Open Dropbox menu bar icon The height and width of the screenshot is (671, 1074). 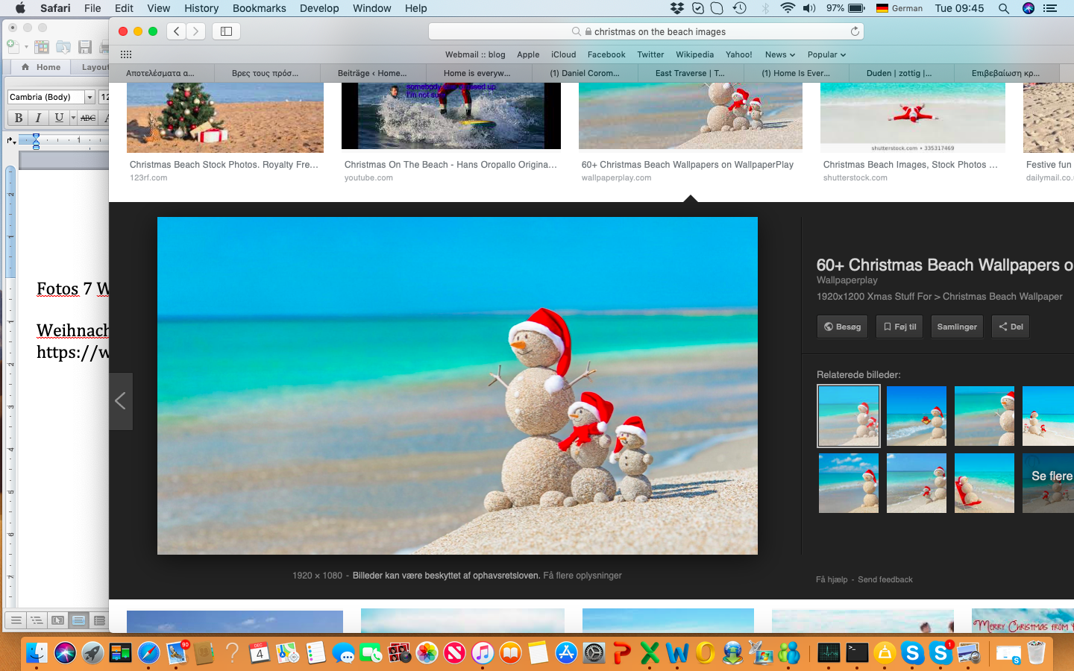click(677, 8)
